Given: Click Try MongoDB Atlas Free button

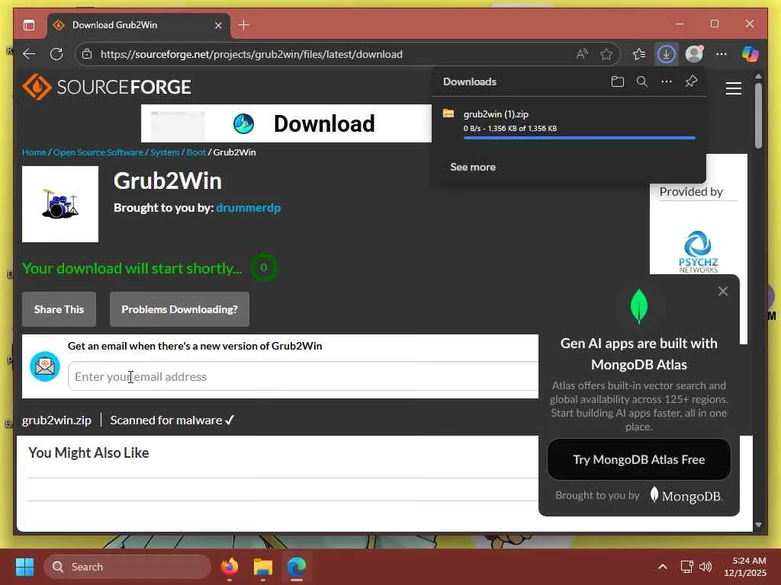Looking at the screenshot, I should pyautogui.click(x=638, y=459).
